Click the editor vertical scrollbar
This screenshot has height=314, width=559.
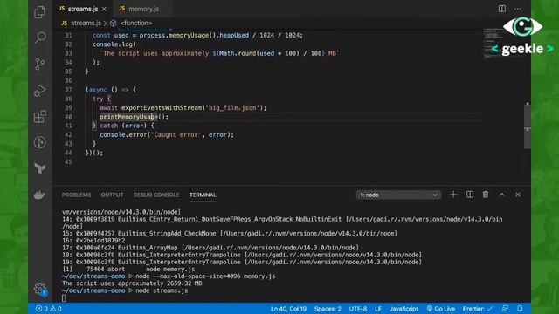pos(528,126)
